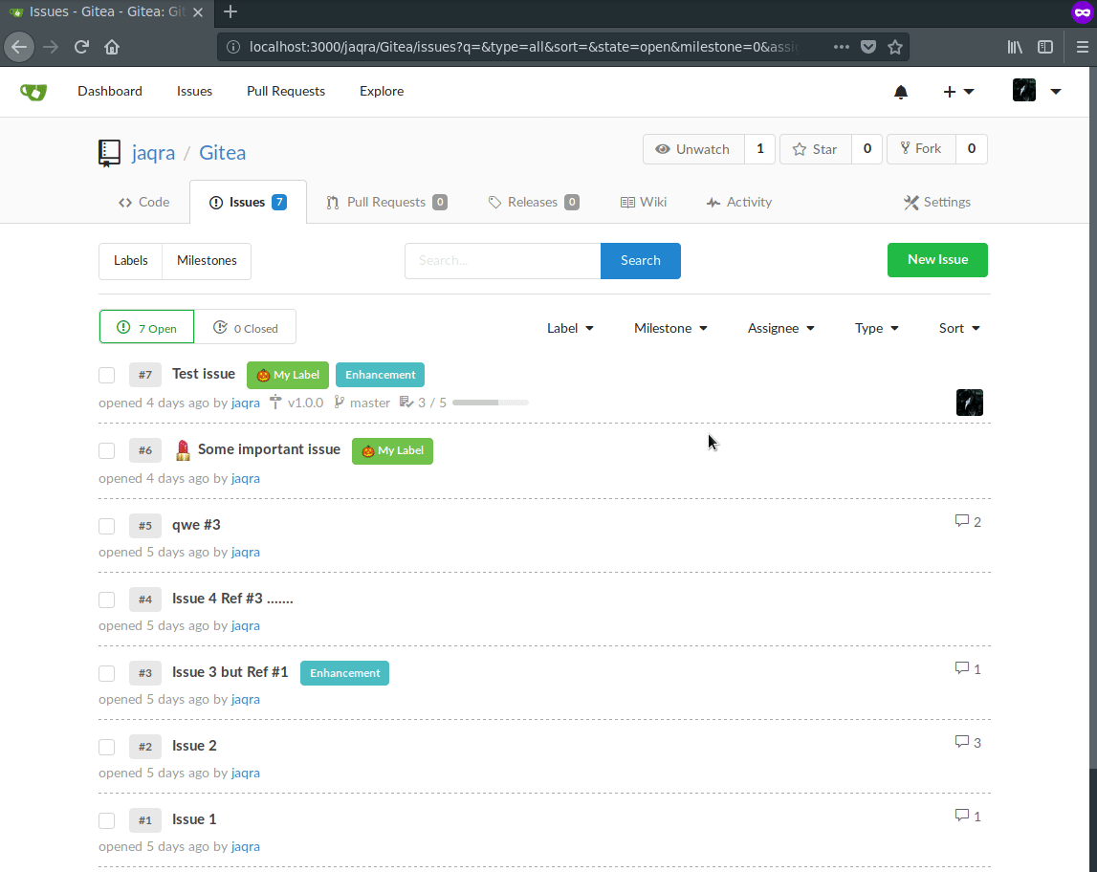
Task: Expand the Milestone filter dropdown
Action: [670, 328]
